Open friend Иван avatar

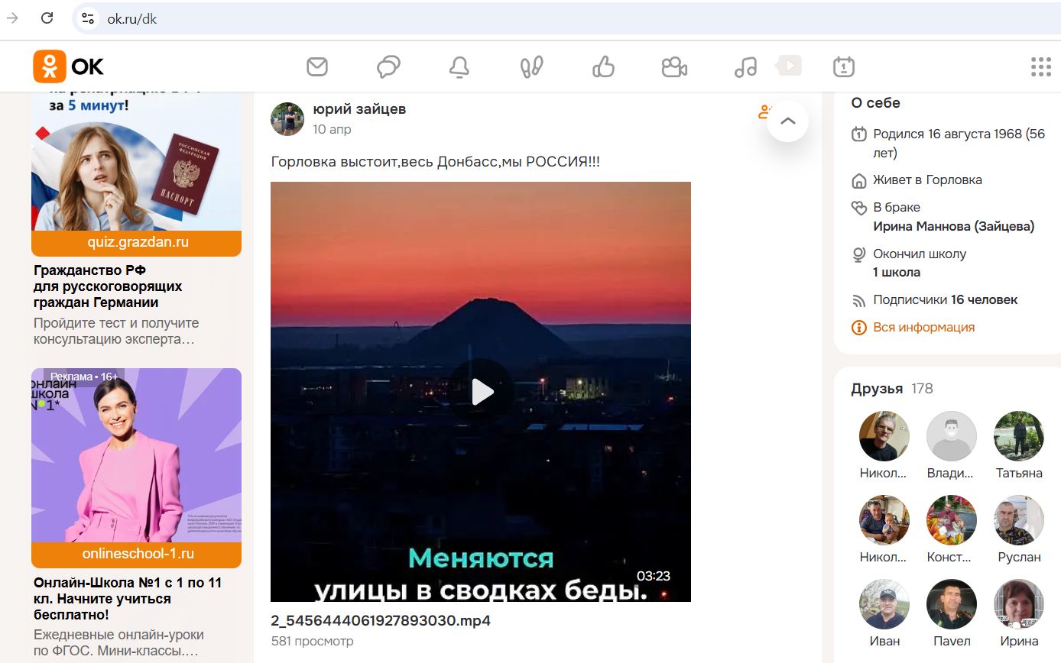884,604
